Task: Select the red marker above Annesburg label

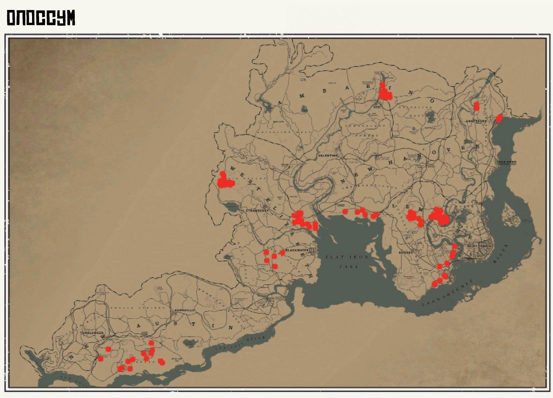Action: [x=476, y=106]
